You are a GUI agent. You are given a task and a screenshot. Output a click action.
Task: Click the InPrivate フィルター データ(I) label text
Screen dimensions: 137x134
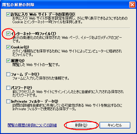click(35, 101)
